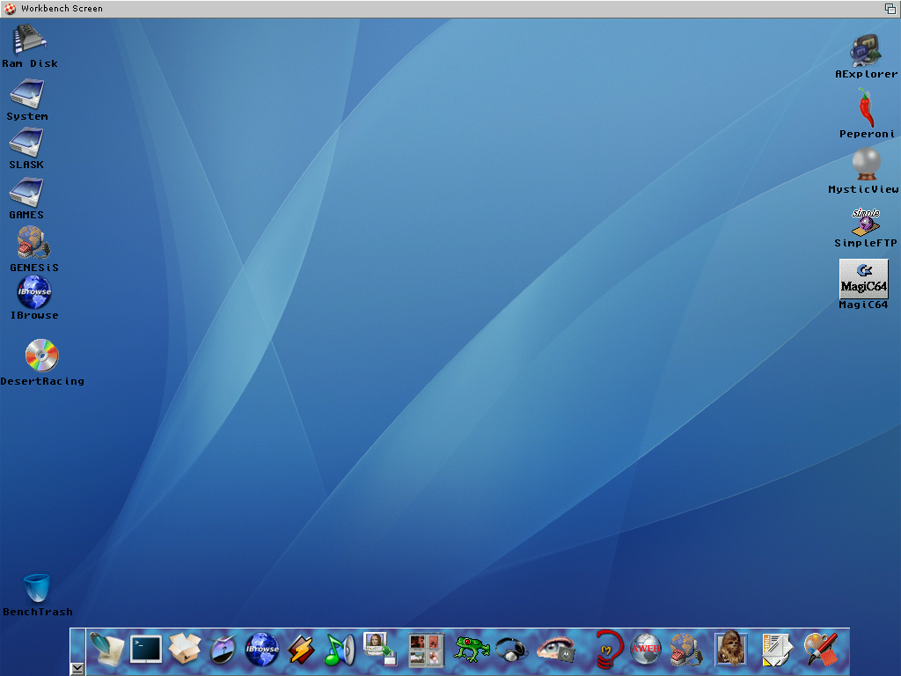The image size is (901, 676).
Task: Click the screen depth gadget in title bar
Action: pos(890,9)
